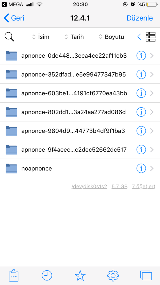Tap Geri to go back
The width and height of the screenshot is (160, 285).
tap(13, 18)
